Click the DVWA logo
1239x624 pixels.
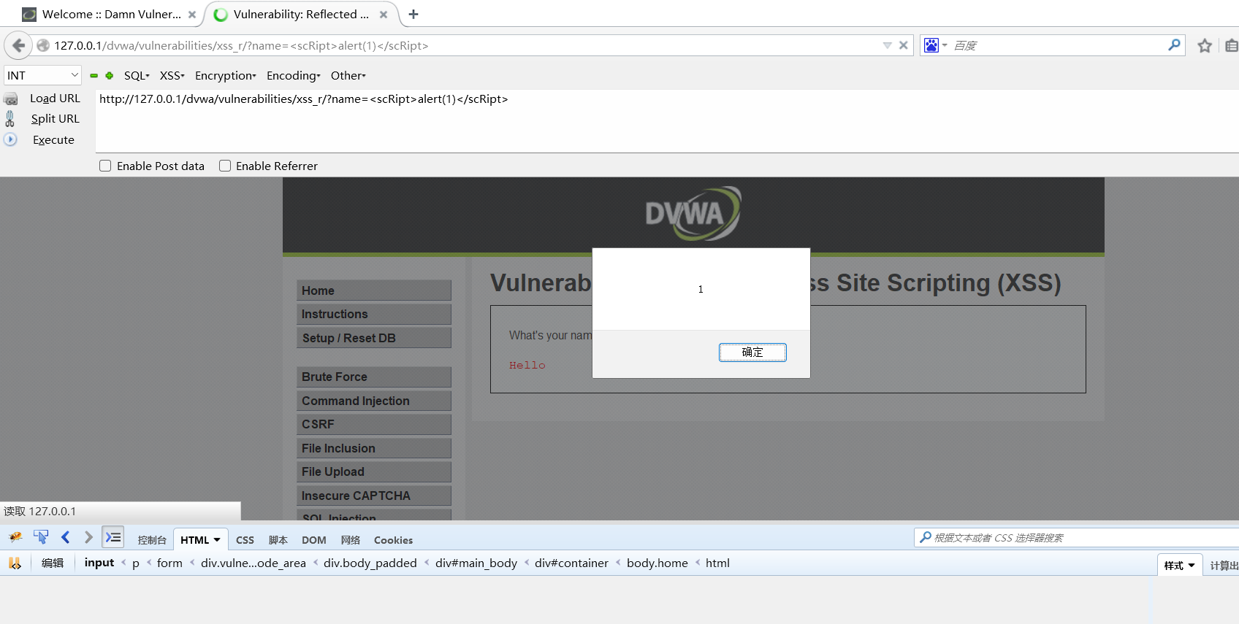[693, 214]
